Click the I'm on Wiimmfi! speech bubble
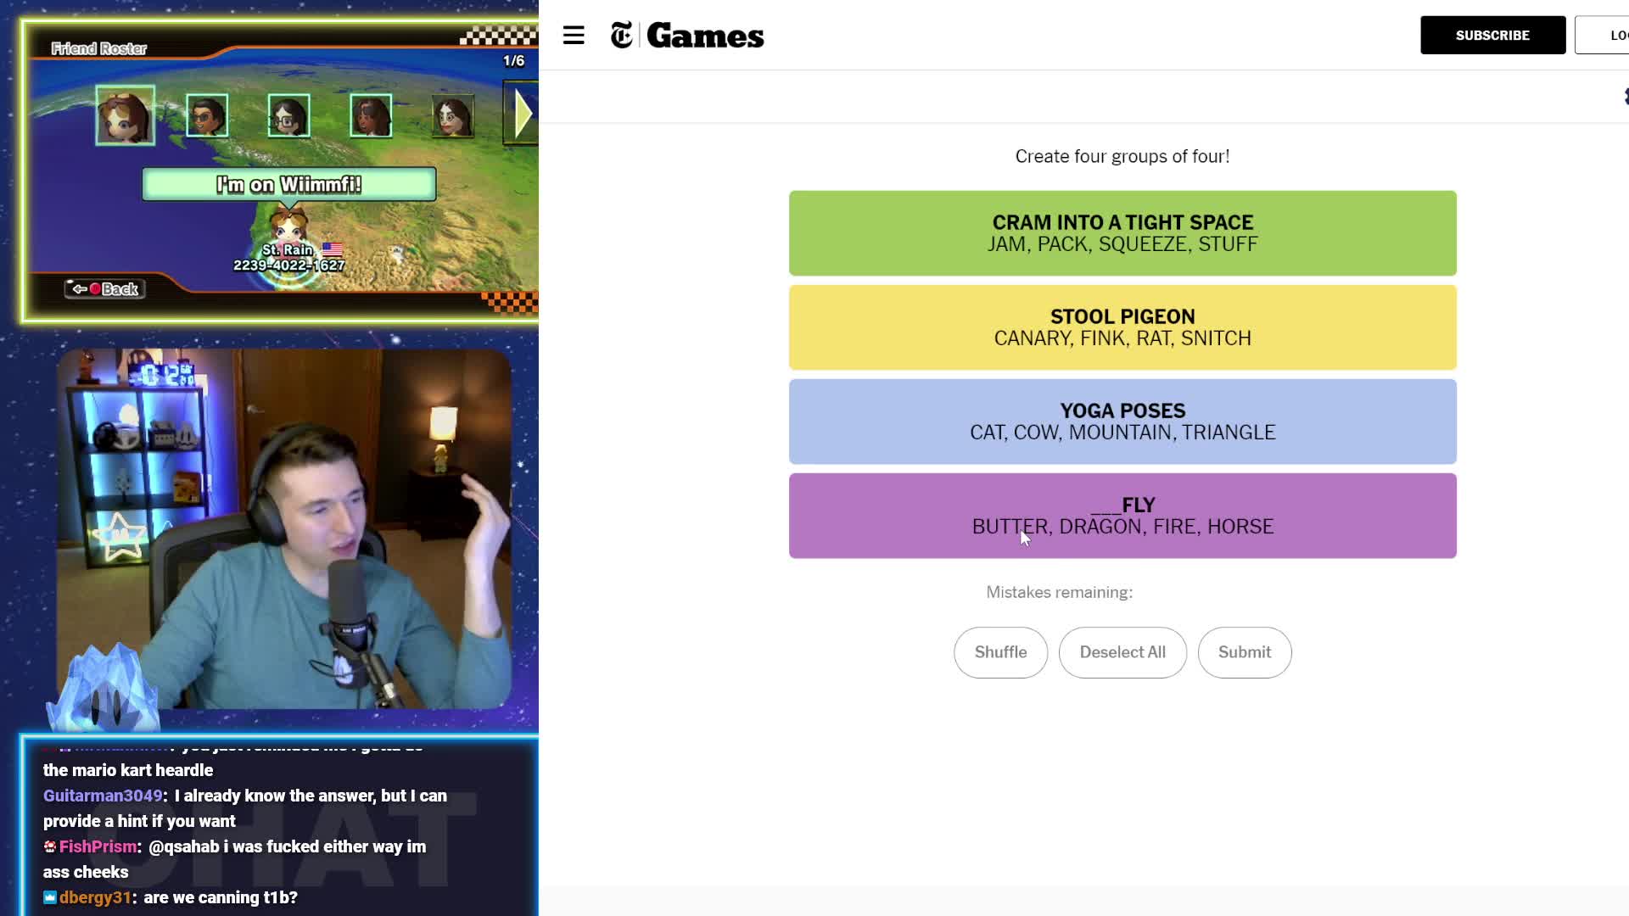The image size is (1629, 916). (289, 184)
